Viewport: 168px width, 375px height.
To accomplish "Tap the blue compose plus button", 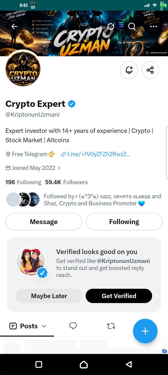I will click(145, 331).
